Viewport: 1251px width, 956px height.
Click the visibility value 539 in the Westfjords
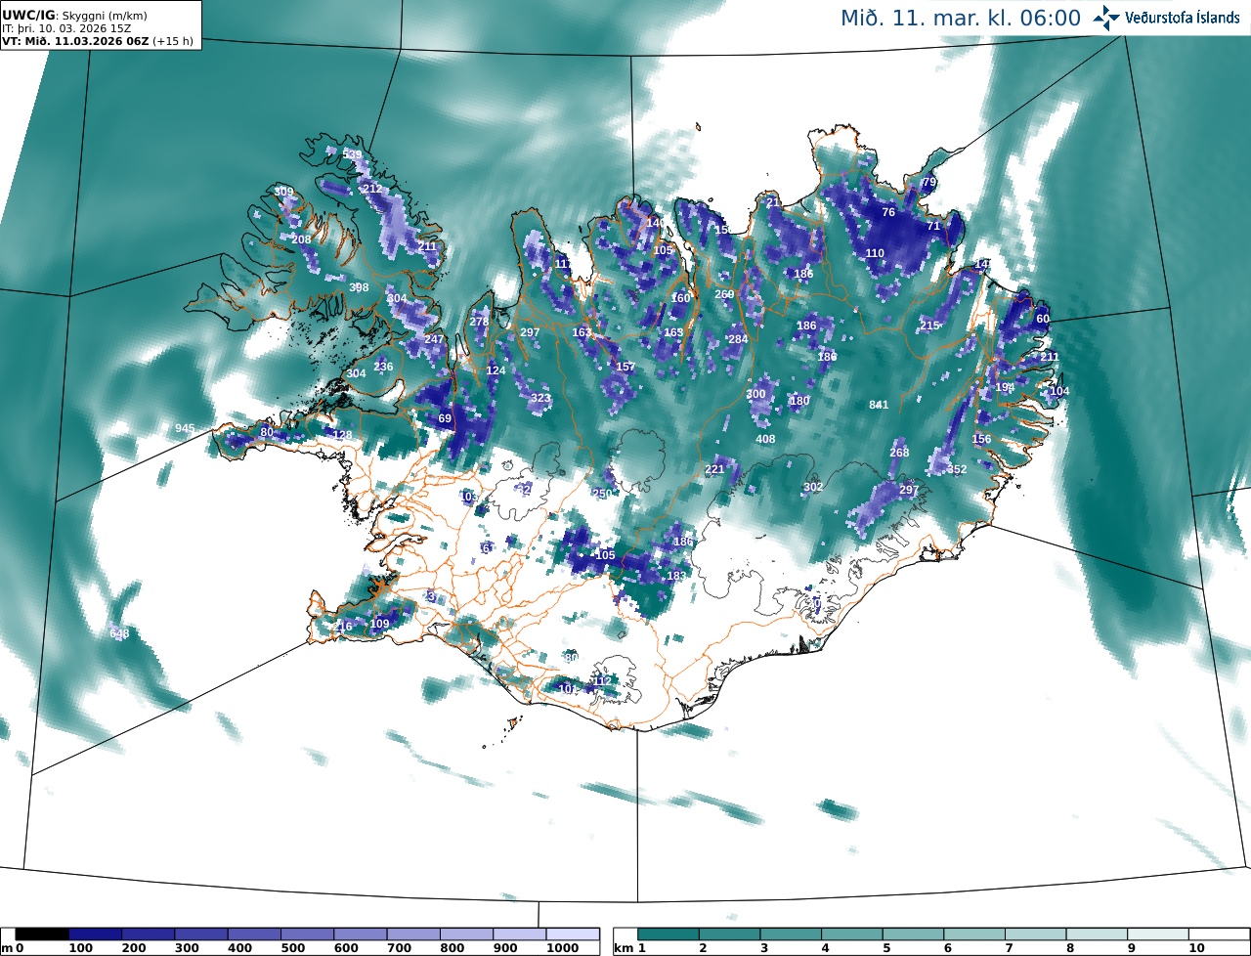tap(352, 155)
